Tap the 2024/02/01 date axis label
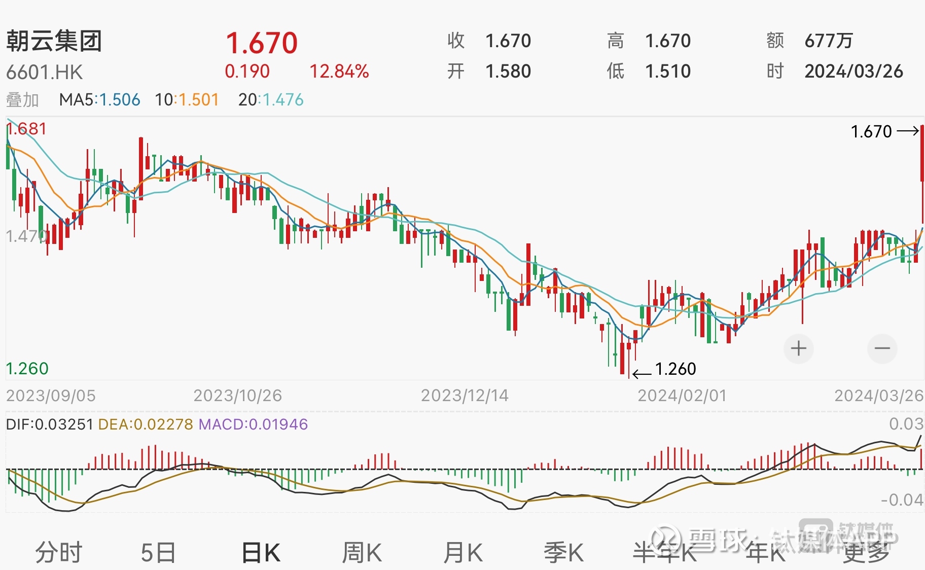This screenshot has height=570, width=925. point(682,396)
